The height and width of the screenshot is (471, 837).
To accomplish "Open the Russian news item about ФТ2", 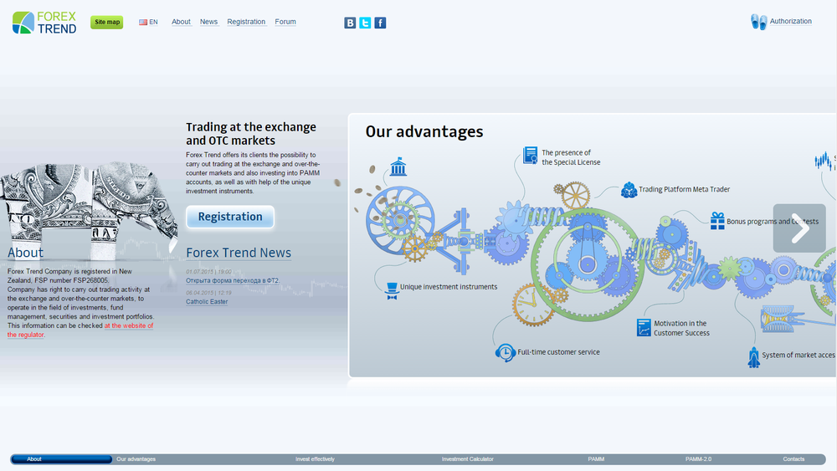I will click(x=232, y=280).
